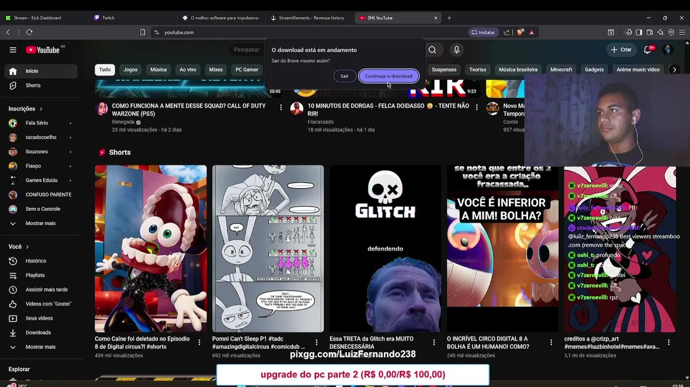Click the Brave VPN shield icon
The image size is (690, 387).
(x=671, y=32)
